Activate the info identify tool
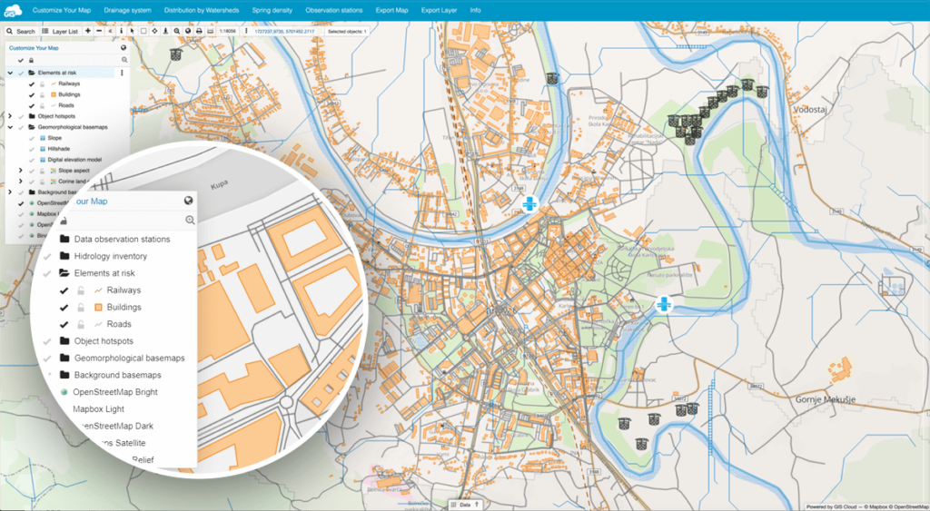The image size is (930, 511). click(x=121, y=31)
